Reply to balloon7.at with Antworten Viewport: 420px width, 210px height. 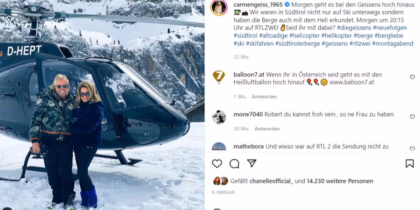[264, 97]
